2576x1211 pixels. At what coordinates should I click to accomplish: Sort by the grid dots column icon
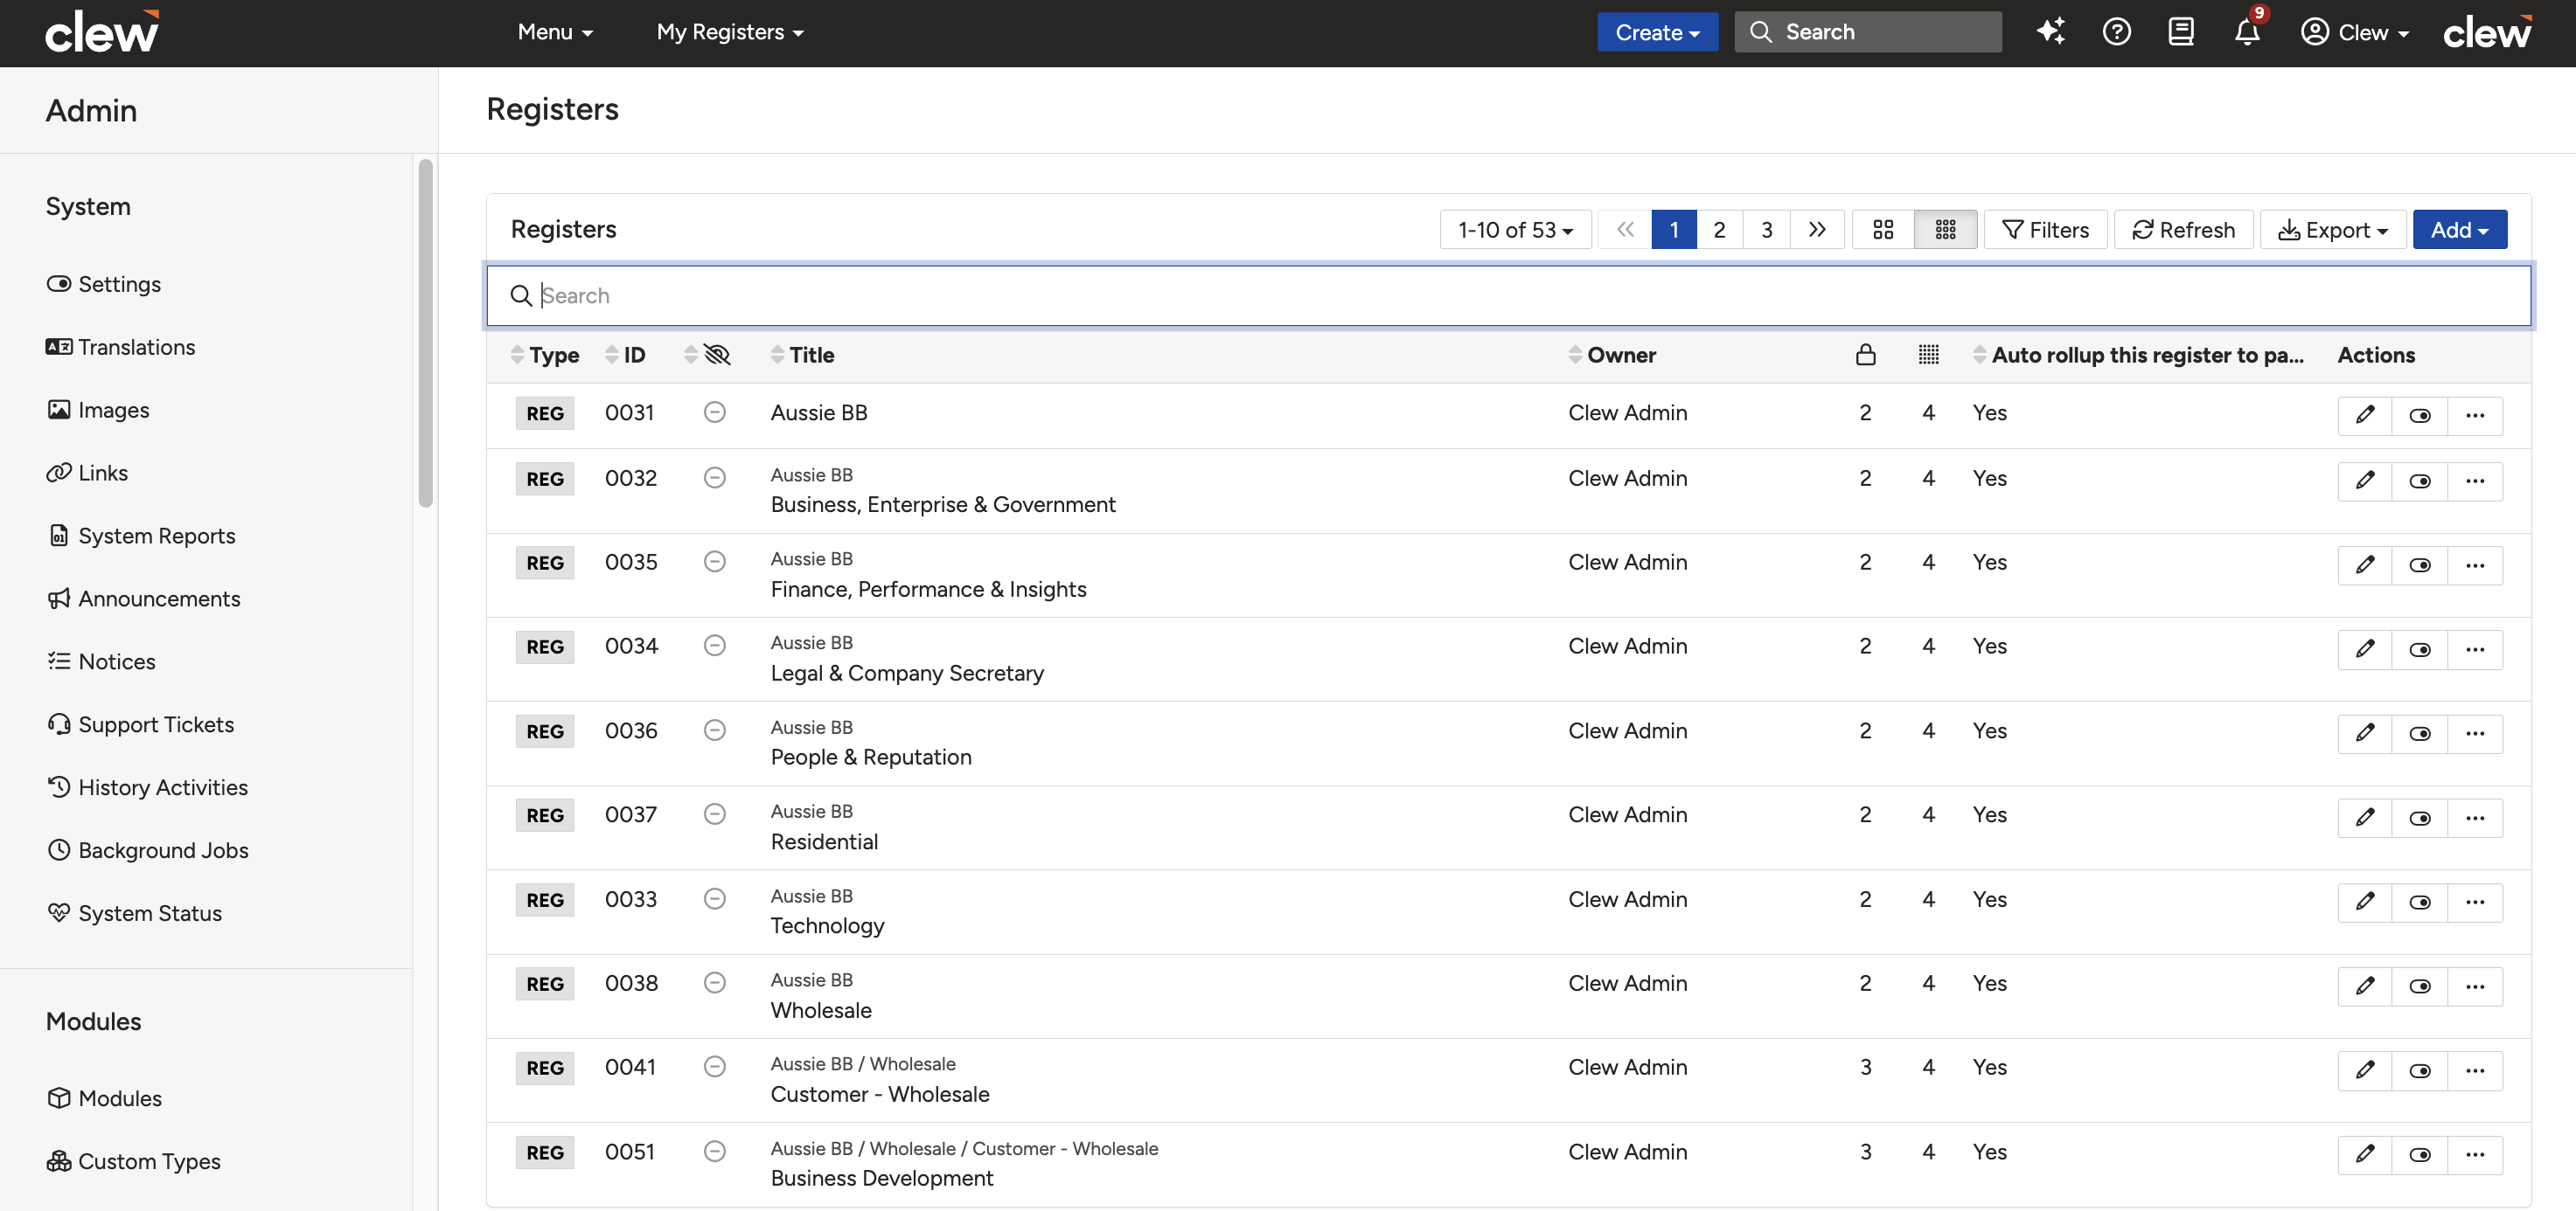click(1928, 355)
